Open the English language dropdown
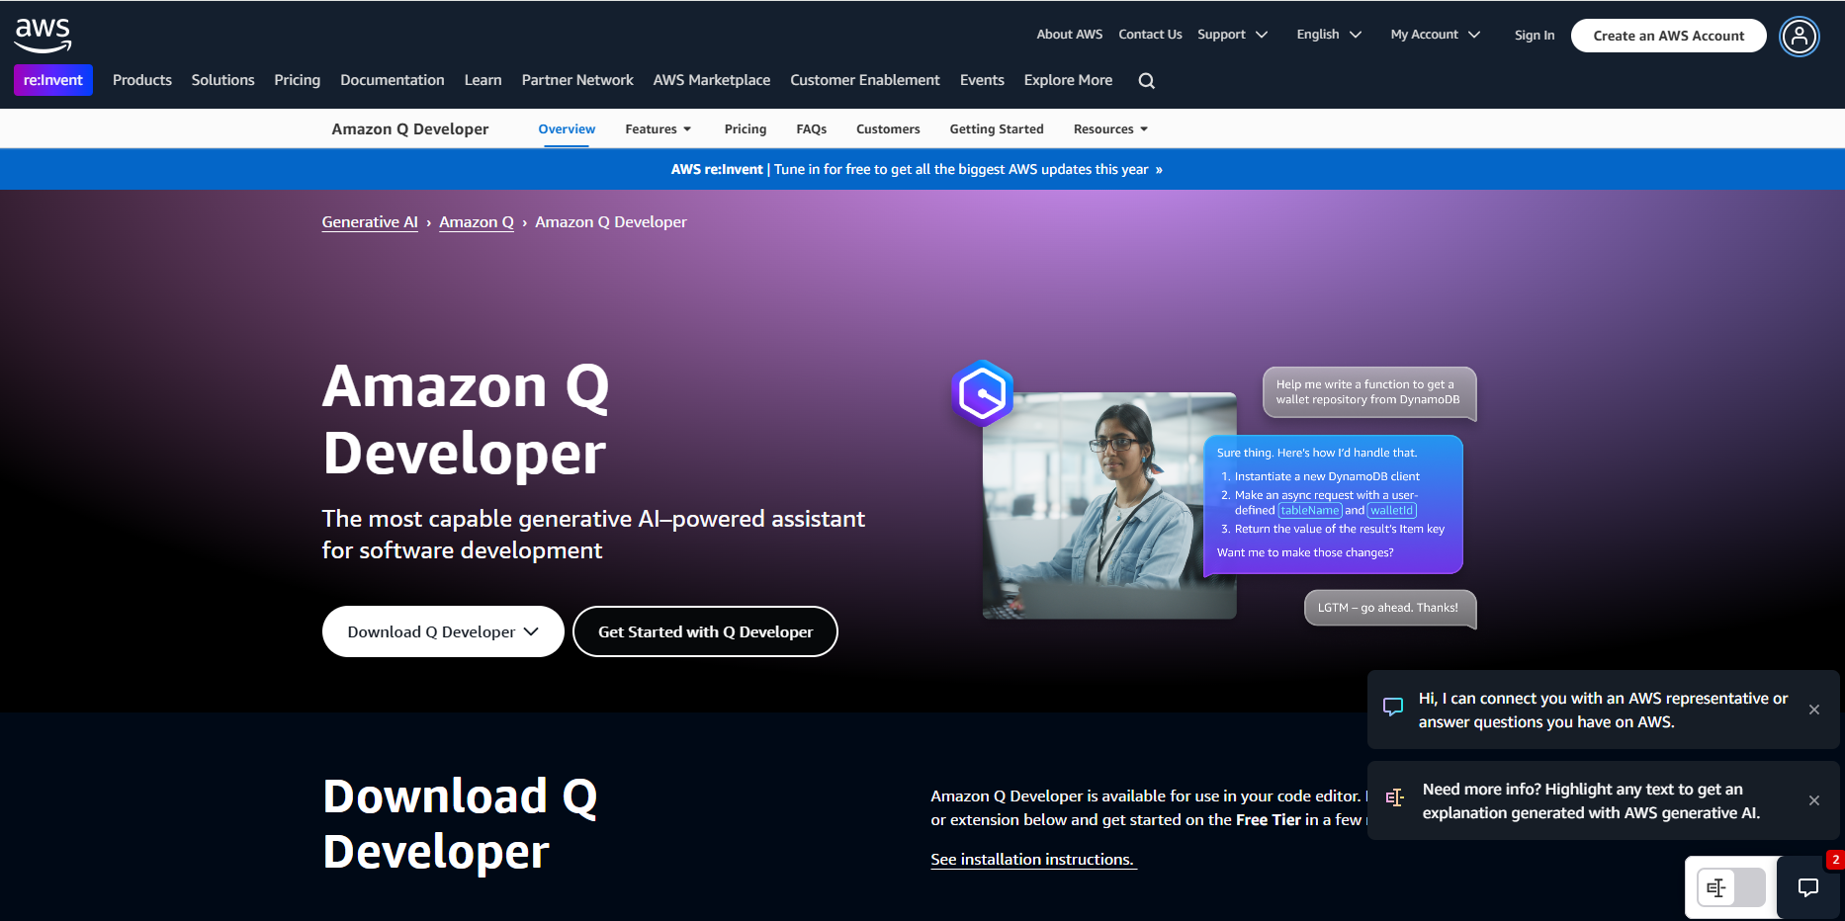The height and width of the screenshot is (921, 1845). [1329, 35]
